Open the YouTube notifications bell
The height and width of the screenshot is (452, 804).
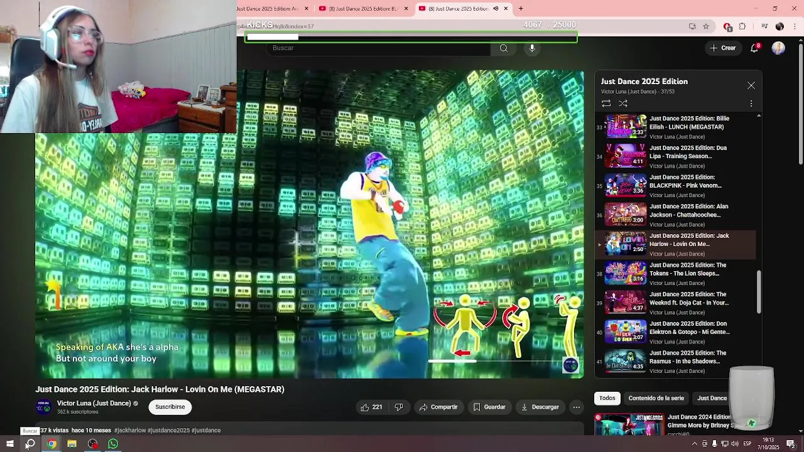(755, 48)
